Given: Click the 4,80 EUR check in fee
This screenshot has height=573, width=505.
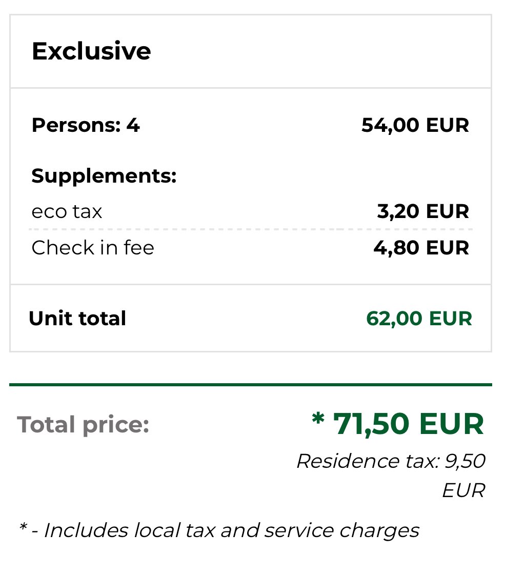Looking at the screenshot, I should pos(431,247).
